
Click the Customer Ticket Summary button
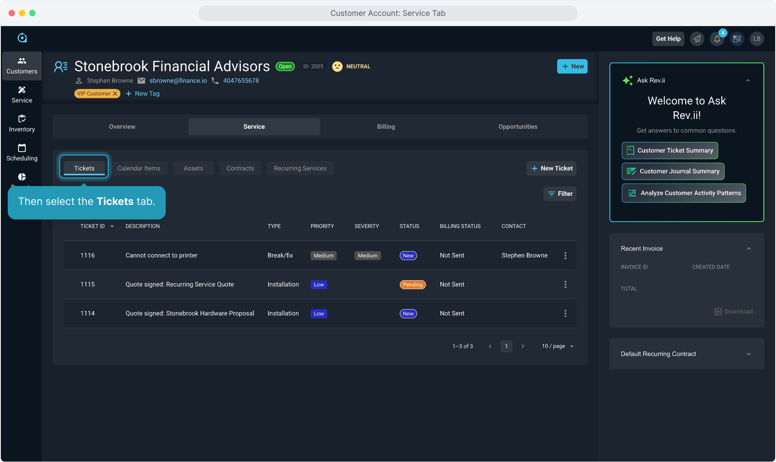(670, 151)
